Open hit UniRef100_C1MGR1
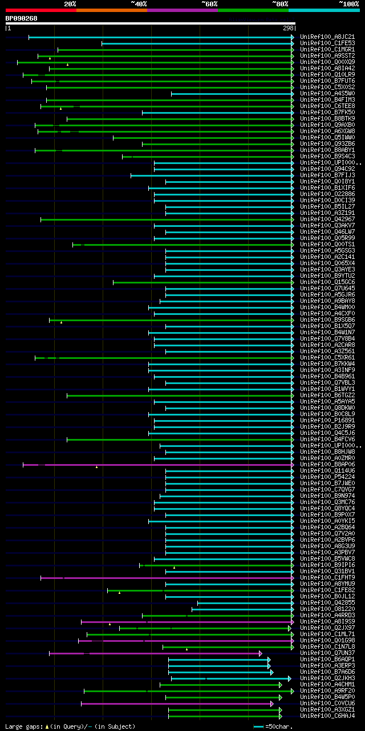Image resolution: width=365 pixels, height=731 pixels. [x=327, y=49]
